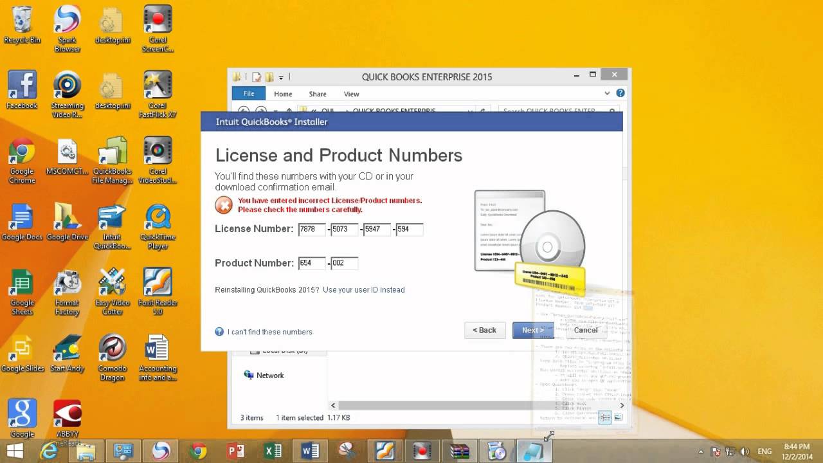Click the first License Number field containing 7878
This screenshot has height=463, width=823.
(x=312, y=229)
